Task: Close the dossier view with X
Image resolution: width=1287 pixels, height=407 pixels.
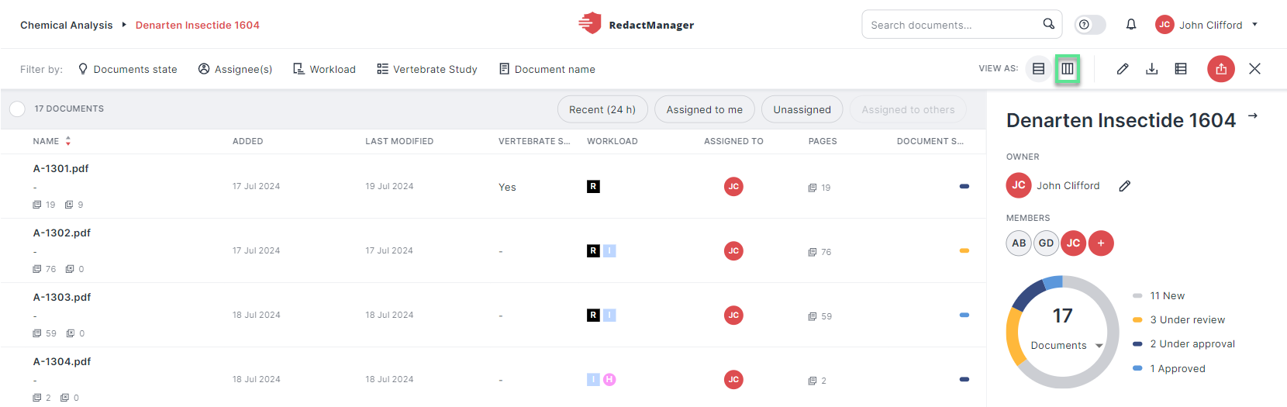Action: [x=1254, y=69]
